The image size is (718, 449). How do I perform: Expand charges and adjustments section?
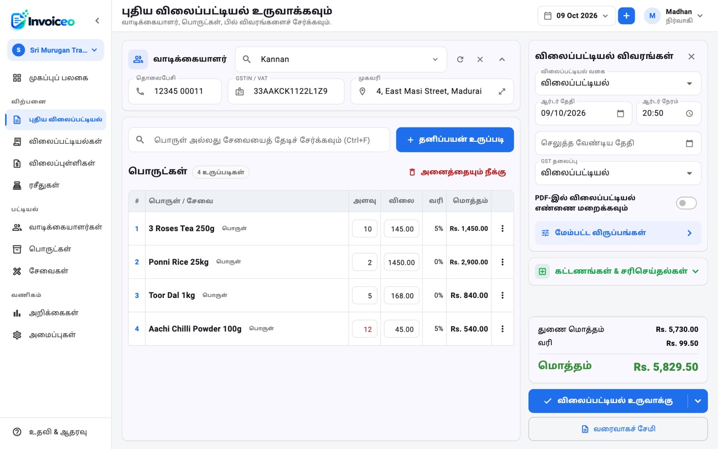pyautogui.click(x=618, y=272)
